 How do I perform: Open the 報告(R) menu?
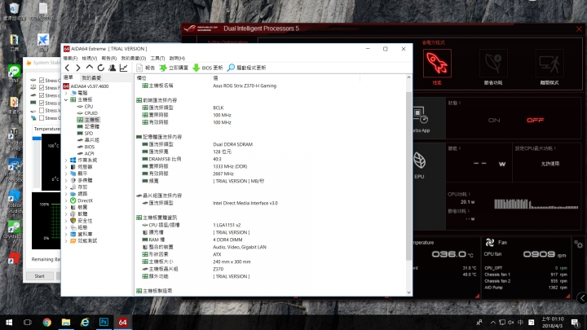109,59
